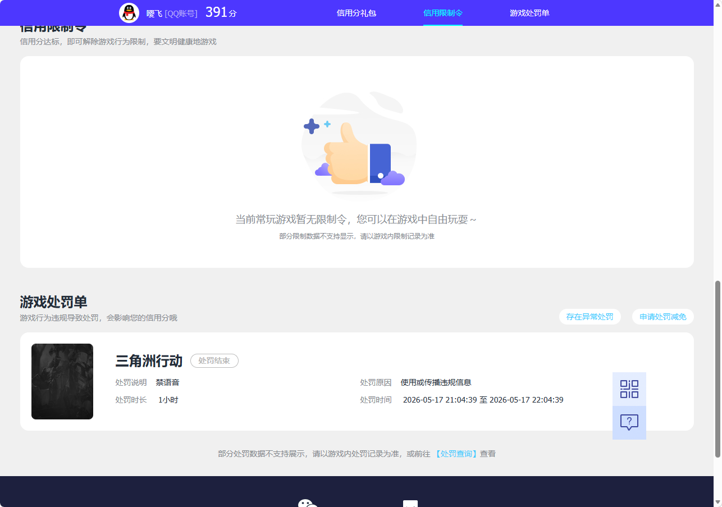Click the 处罚结束 status badge
Viewport: 722px width, 507px height.
tap(214, 360)
